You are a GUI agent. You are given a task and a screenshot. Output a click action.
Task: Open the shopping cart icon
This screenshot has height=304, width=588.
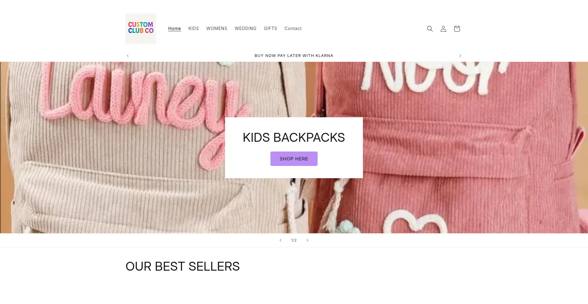pos(457,28)
